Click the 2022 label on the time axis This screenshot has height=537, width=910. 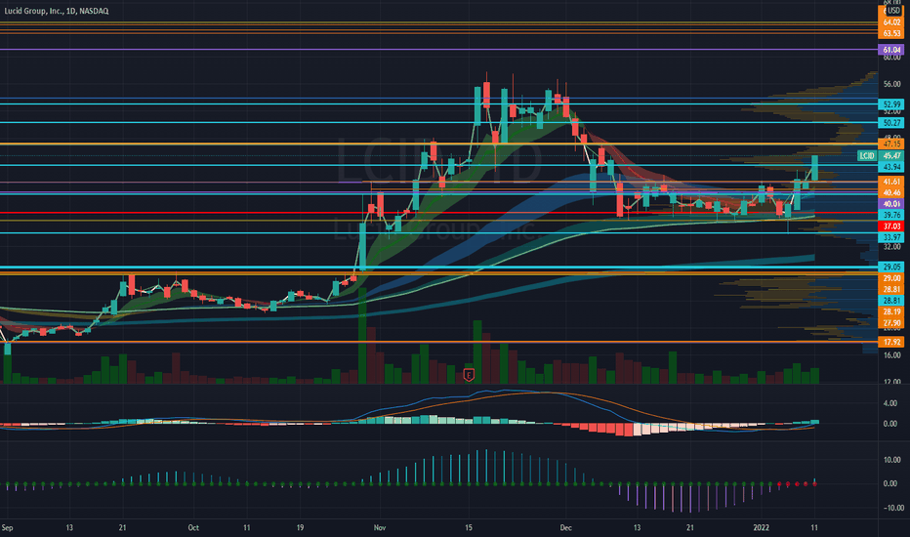coord(761,527)
